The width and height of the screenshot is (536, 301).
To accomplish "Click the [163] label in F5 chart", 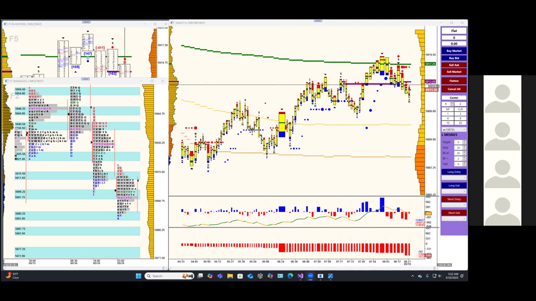I will pyautogui.click(x=112, y=74).
